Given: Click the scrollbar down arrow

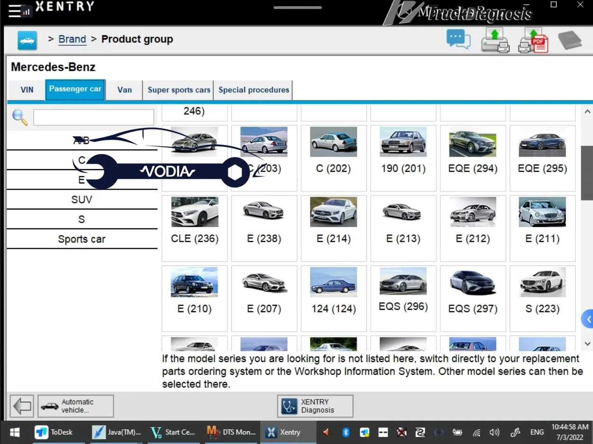Looking at the screenshot, I should tap(587, 344).
